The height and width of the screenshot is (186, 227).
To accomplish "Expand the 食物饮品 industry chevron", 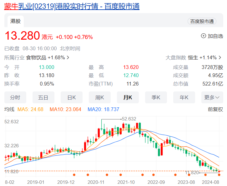I will pos(68,58).
